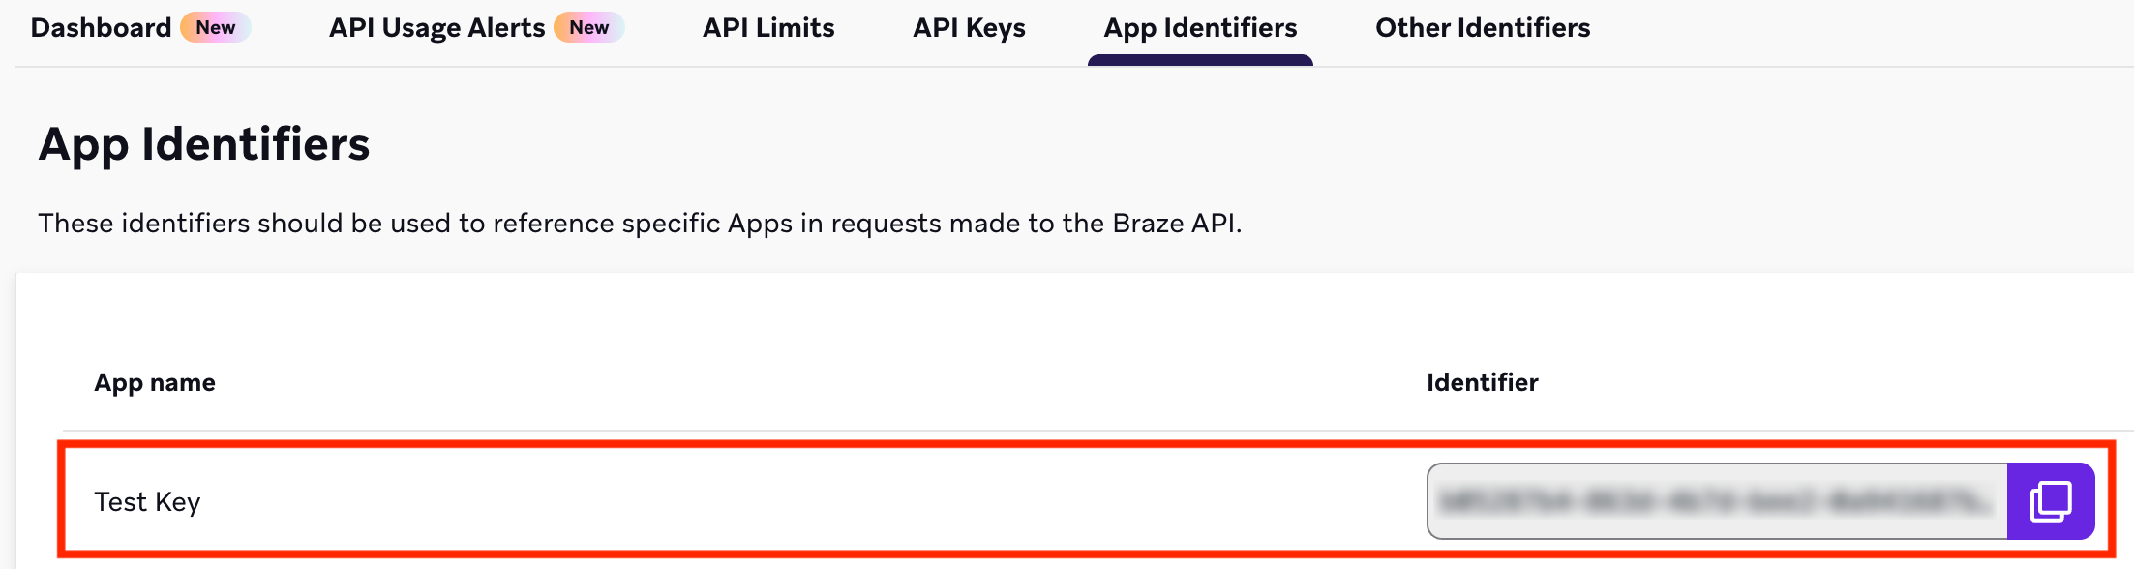Open the API Keys tab

968,27
